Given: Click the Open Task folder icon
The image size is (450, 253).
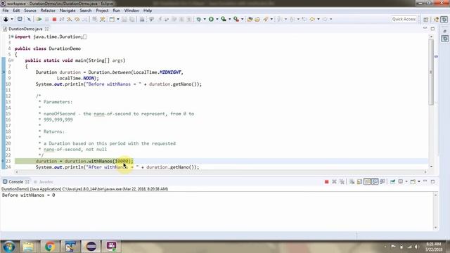Looking at the screenshot, I should pyautogui.click(x=257, y=19).
